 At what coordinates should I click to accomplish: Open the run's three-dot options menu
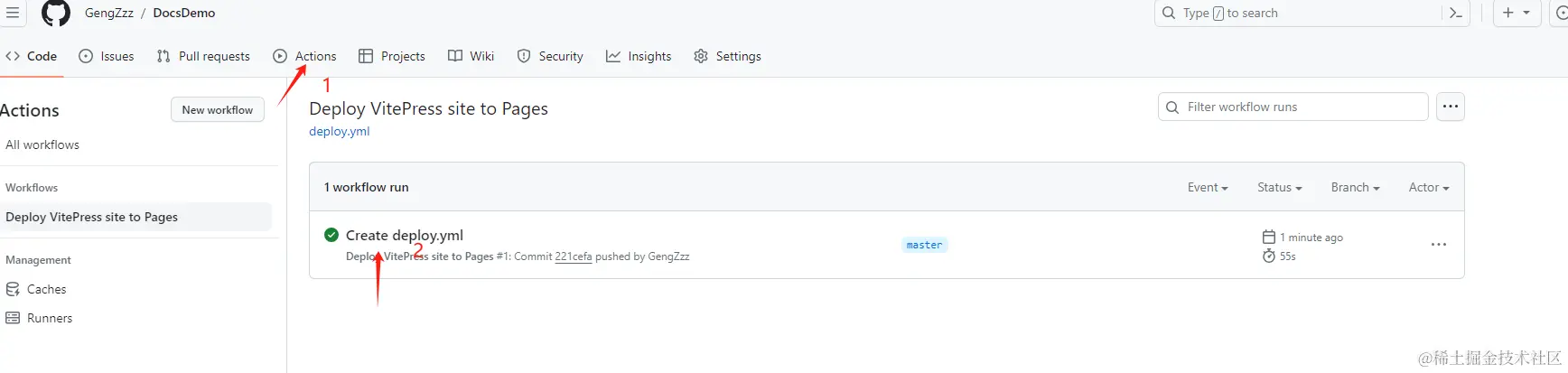point(1439,245)
